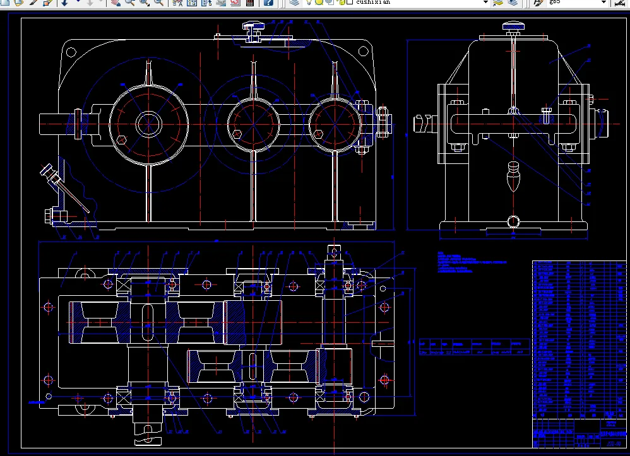Screen dimensions: 630x456
Task: Click the drain plug circle on side view
Action: point(513,221)
